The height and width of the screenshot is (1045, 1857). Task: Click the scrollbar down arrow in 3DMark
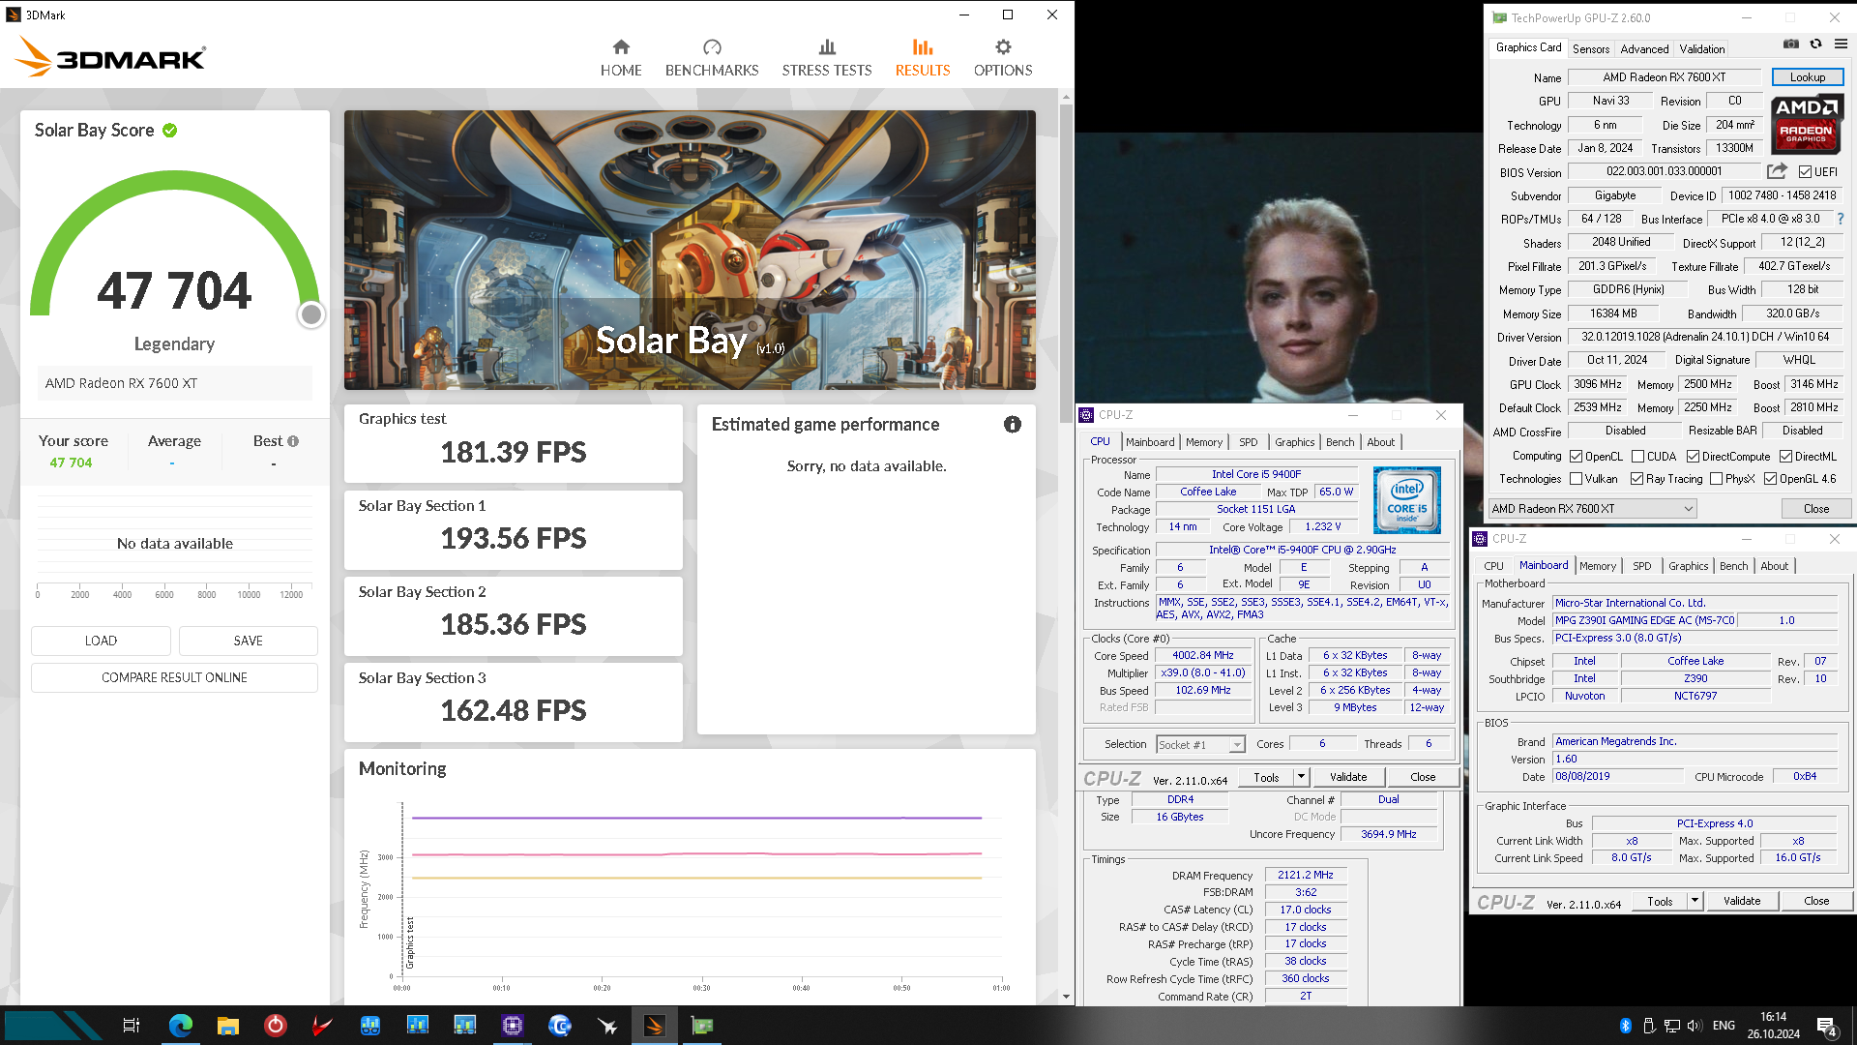point(1066,997)
